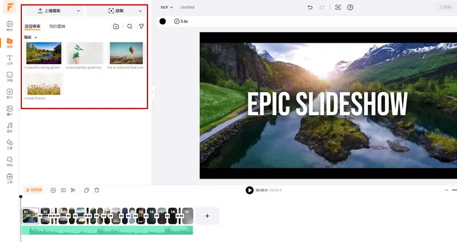Click the filter funnel icon in media panel
Image resolution: width=457 pixels, height=242 pixels.
141,26
